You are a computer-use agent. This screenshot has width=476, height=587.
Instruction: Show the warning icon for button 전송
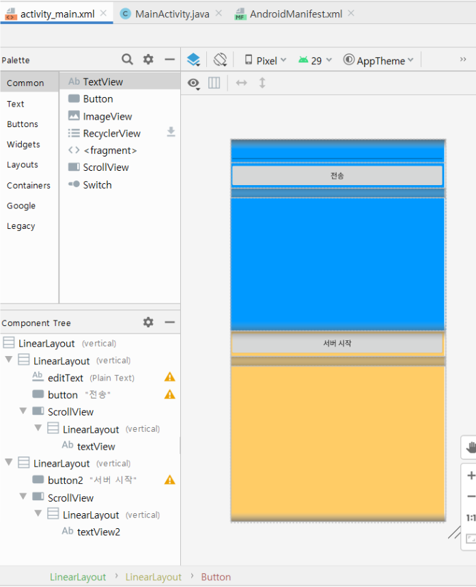pos(170,394)
